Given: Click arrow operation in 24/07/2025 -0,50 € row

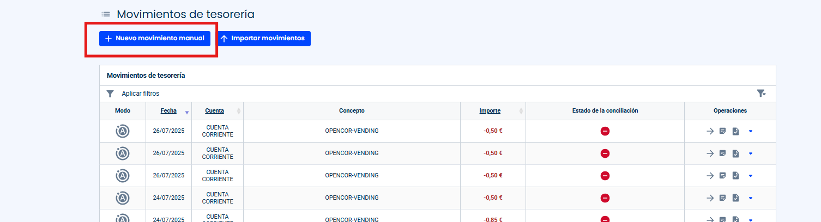Looking at the screenshot, I should (710, 198).
